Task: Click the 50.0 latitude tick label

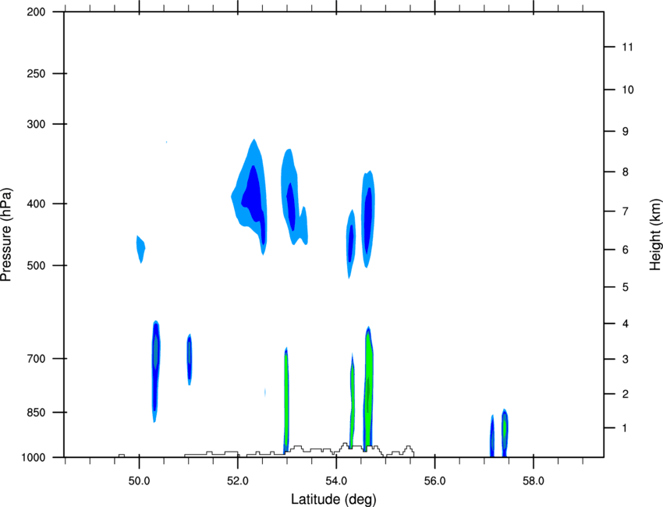Action: [139, 481]
